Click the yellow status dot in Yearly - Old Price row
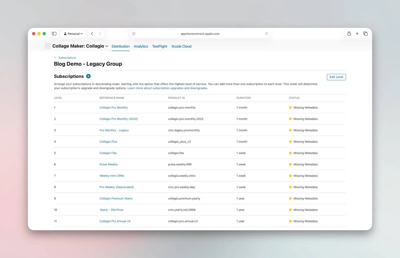This screenshot has height=258, width=400. click(290, 210)
